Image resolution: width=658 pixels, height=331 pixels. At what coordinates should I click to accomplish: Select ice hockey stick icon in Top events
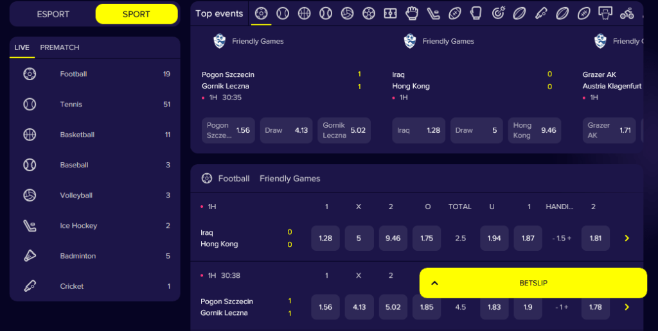tap(434, 13)
